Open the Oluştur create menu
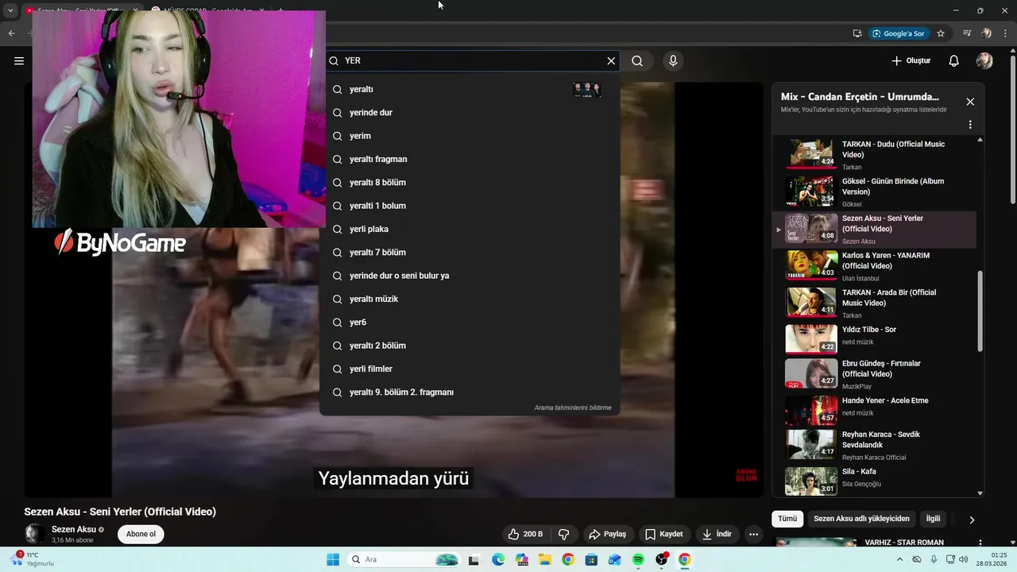 click(911, 60)
